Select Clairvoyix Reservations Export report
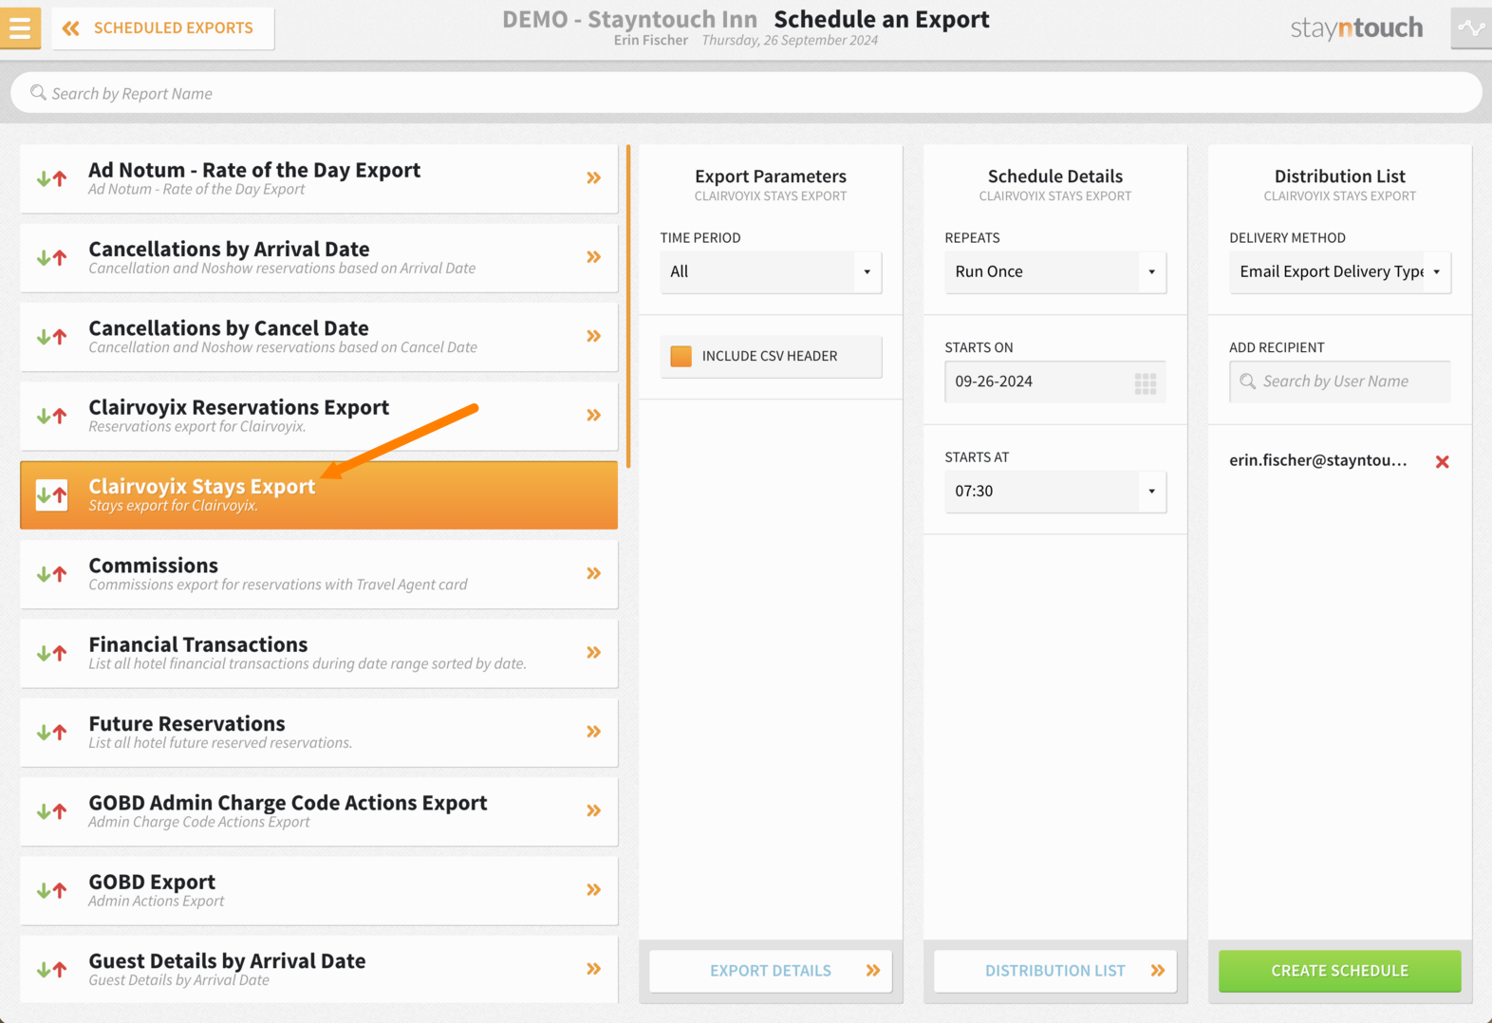Viewport: 1492px width, 1023px height. [319, 416]
